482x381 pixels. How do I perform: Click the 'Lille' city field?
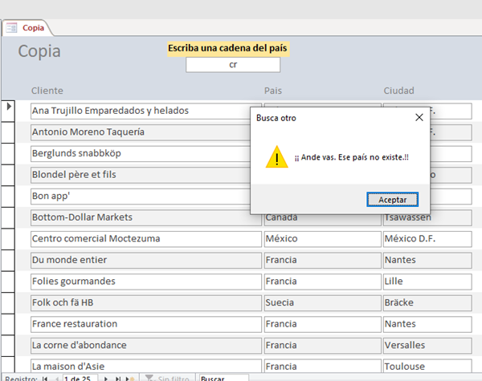click(427, 282)
